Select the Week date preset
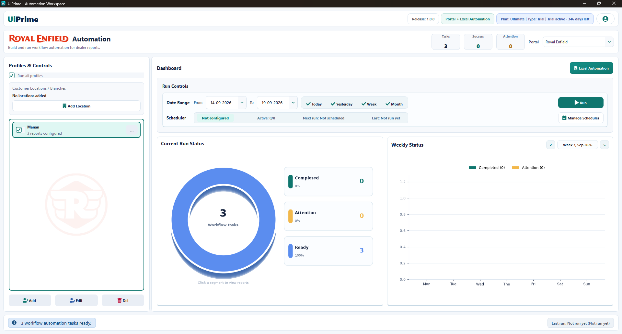622x334 pixels. [369, 104]
